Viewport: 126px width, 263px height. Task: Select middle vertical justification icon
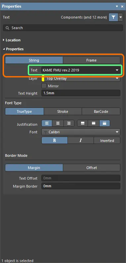pos(94,123)
